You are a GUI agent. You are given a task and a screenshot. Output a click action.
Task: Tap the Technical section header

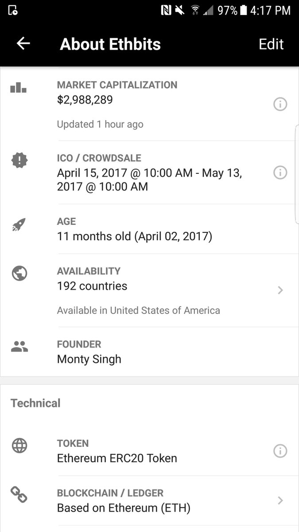(x=35, y=403)
